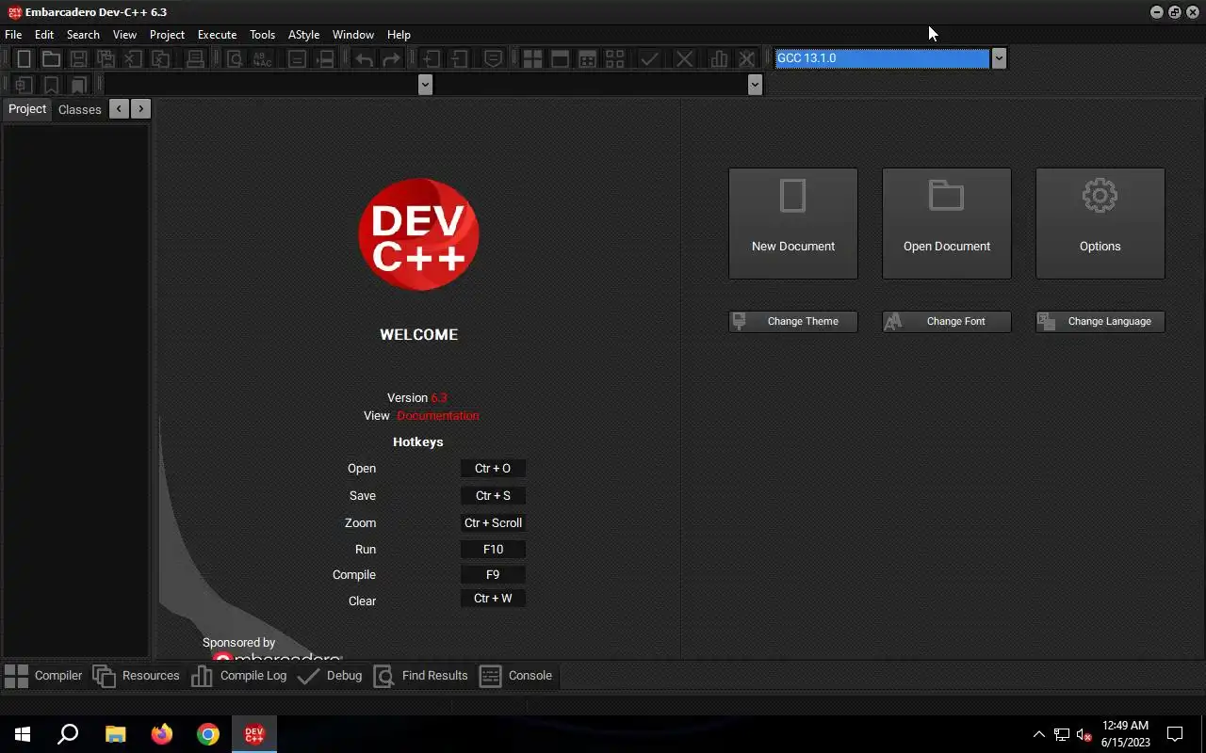Screen dimensions: 1206x753
Task: Click the bar-chart Profile Analysis icon
Action: coord(720,58)
